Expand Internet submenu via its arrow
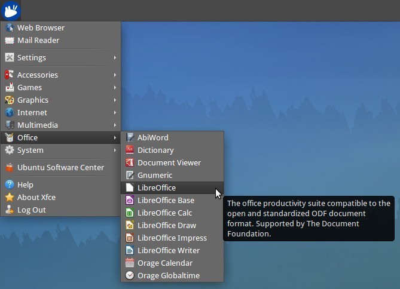The height and width of the screenshot is (289, 400). click(115, 112)
